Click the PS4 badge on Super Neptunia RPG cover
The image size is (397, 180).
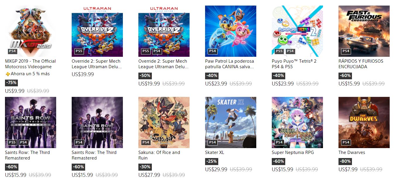click(279, 143)
